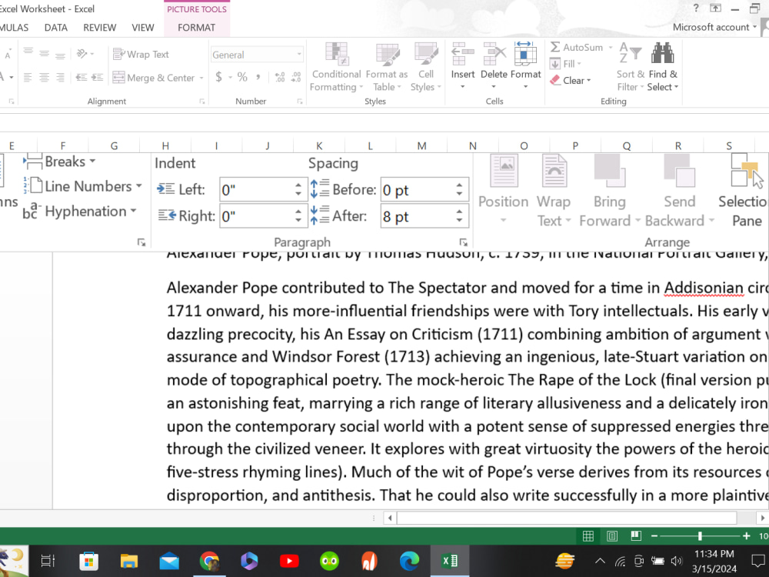The width and height of the screenshot is (769, 577).
Task: Switch to the REVIEW ribbon tab
Action: (x=99, y=28)
